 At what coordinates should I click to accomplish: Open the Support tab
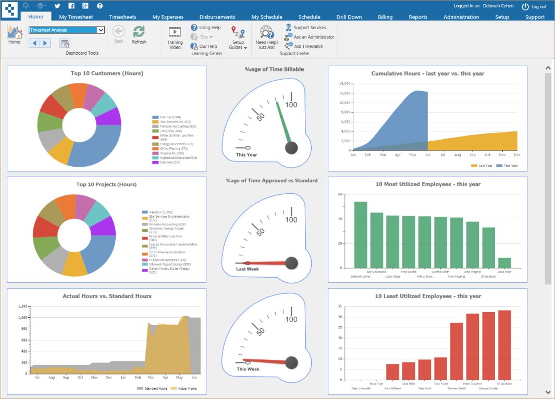coord(535,17)
